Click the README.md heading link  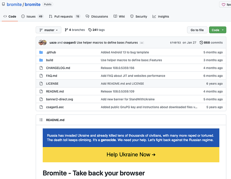(x=55, y=120)
